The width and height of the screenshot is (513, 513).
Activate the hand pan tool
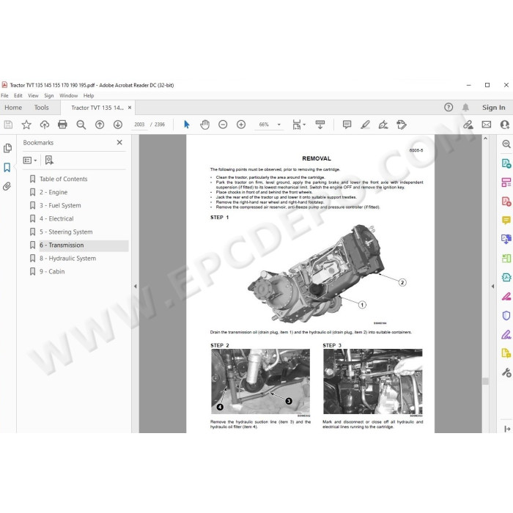(204, 125)
